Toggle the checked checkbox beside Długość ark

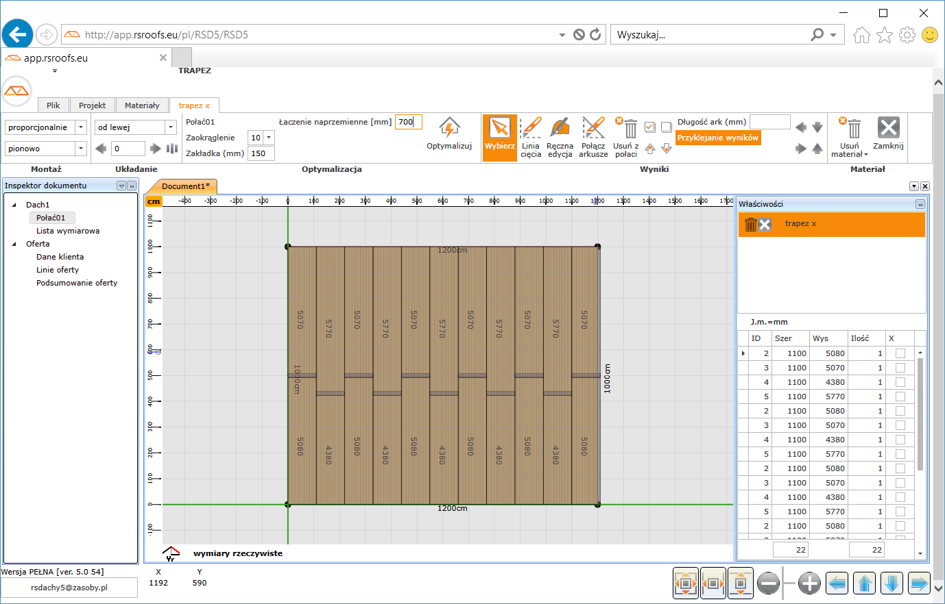pos(649,127)
